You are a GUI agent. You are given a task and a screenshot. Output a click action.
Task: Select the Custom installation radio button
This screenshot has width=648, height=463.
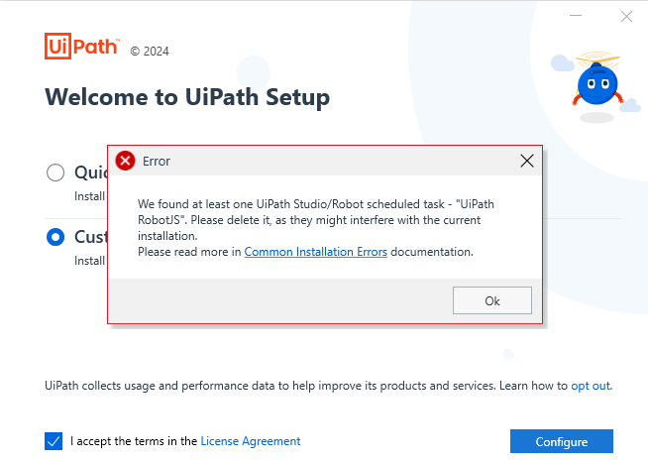pyautogui.click(x=55, y=237)
